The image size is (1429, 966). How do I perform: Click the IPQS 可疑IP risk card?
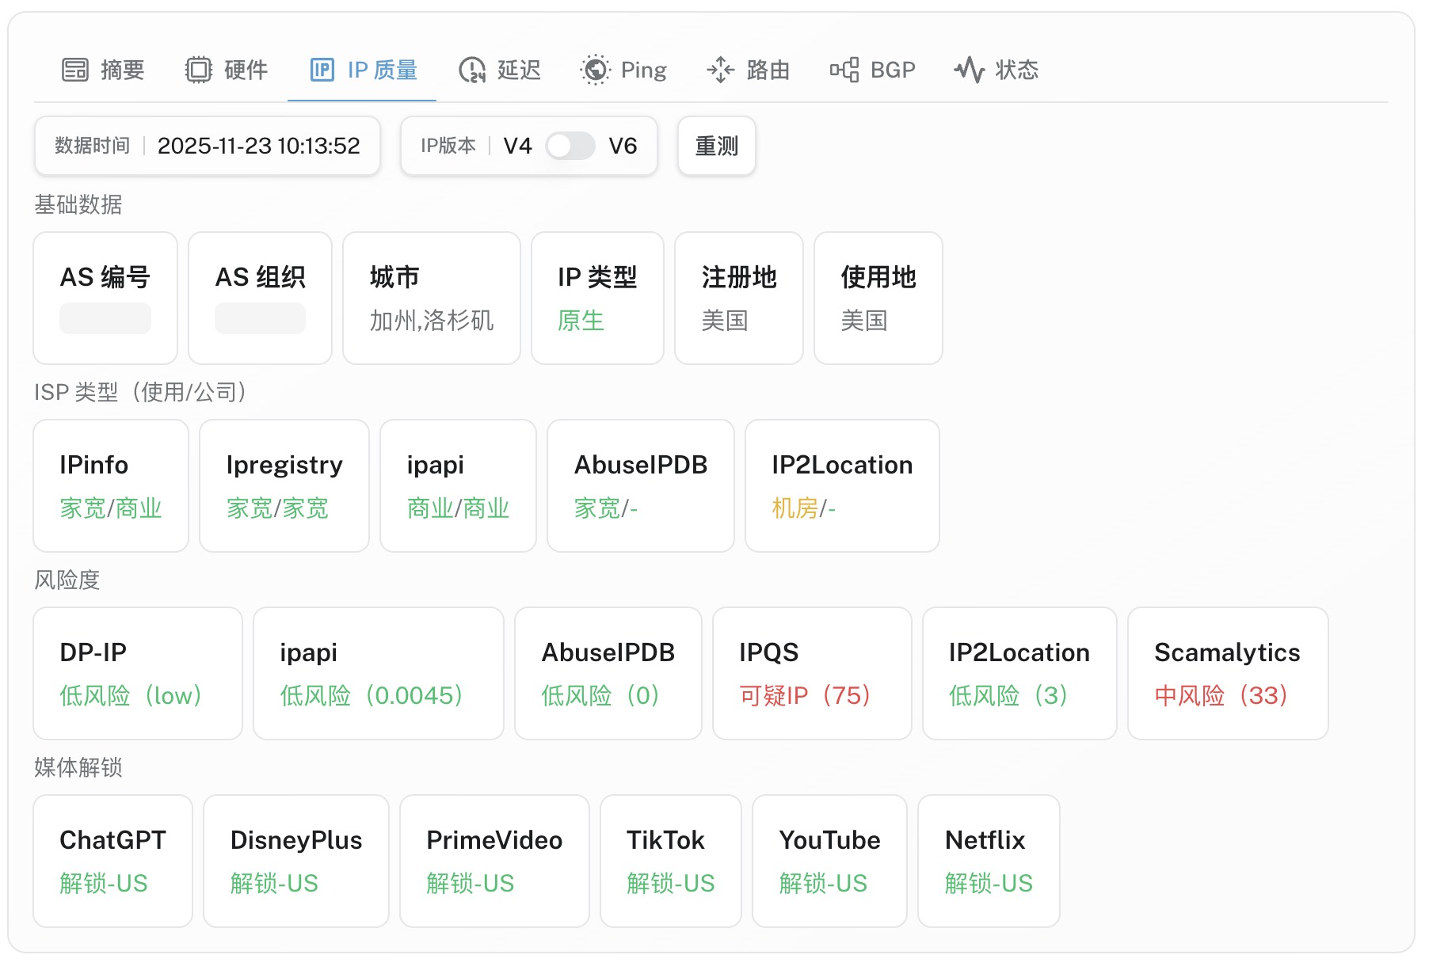(x=811, y=673)
